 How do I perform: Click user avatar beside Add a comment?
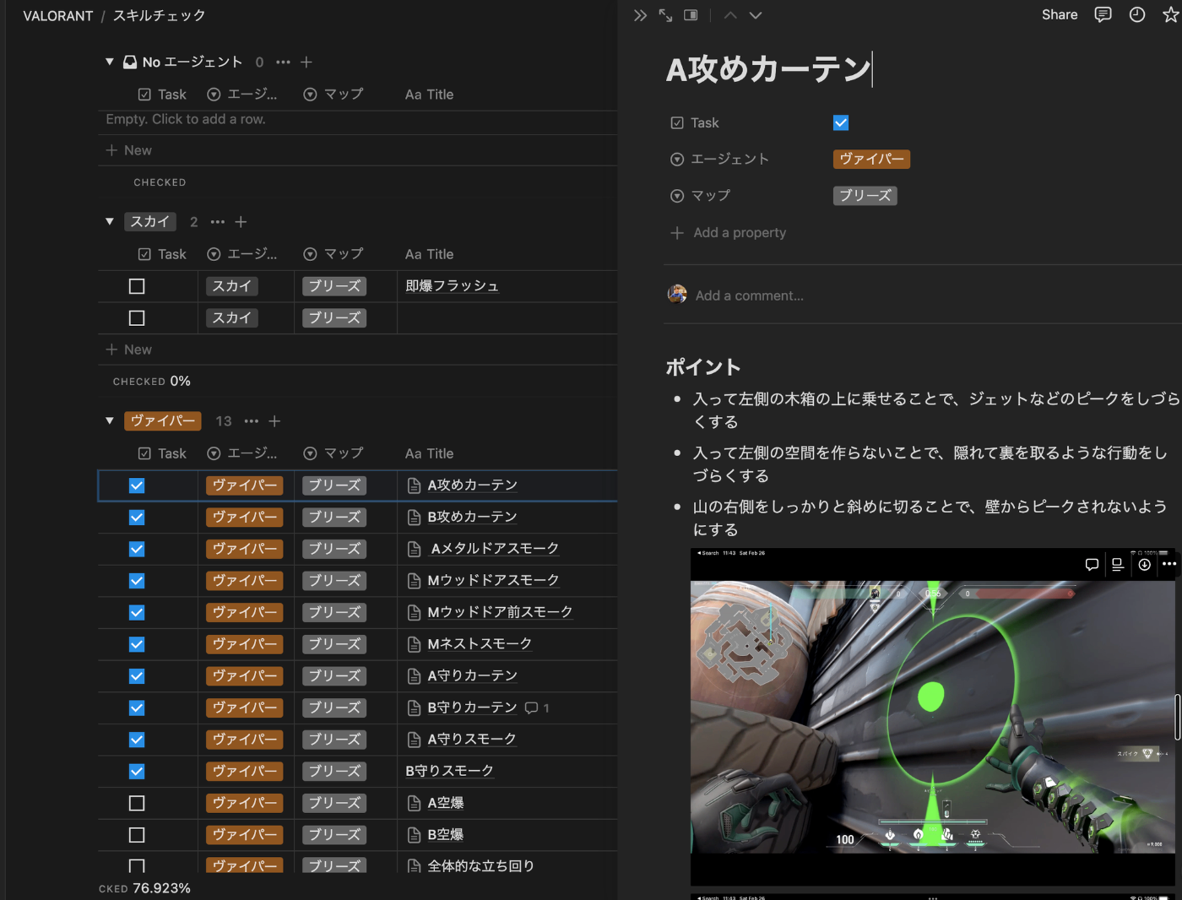click(677, 295)
